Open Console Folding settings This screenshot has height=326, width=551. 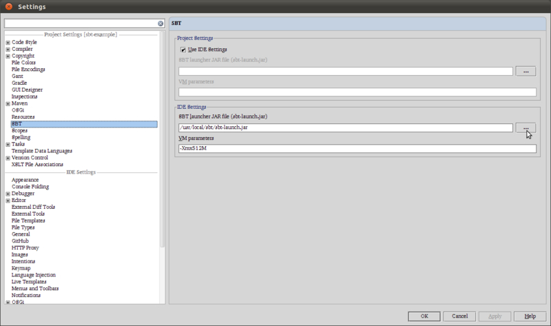[x=30, y=187]
